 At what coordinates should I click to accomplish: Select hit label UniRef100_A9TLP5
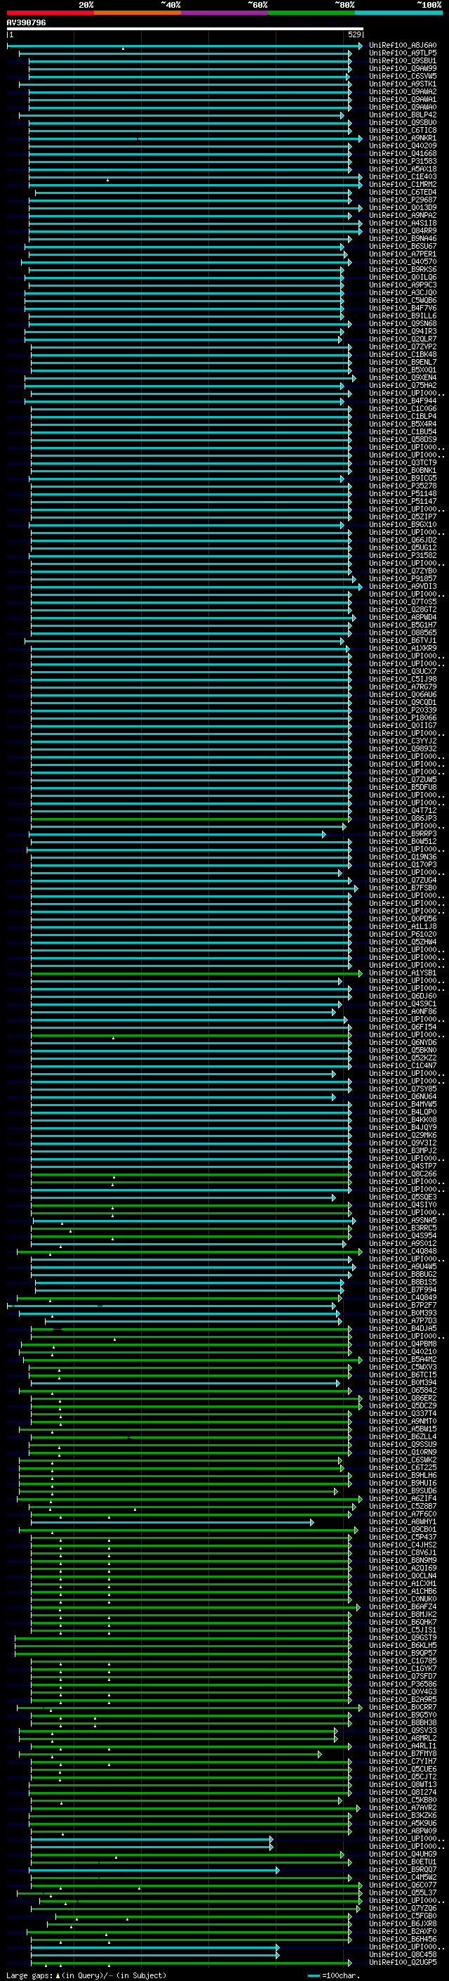[x=403, y=53]
